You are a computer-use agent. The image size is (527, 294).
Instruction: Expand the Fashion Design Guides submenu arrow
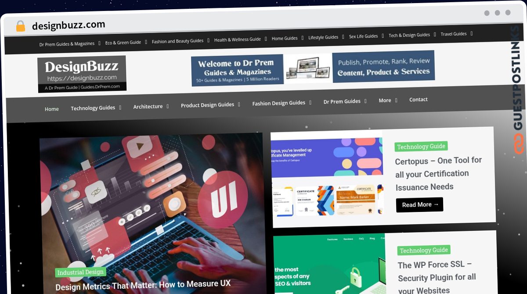(x=310, y=102)
